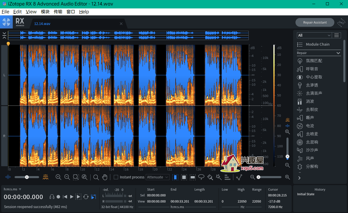Click the zoom out fully icon
The height and width of the screenshot is (213, 348).
84,177
